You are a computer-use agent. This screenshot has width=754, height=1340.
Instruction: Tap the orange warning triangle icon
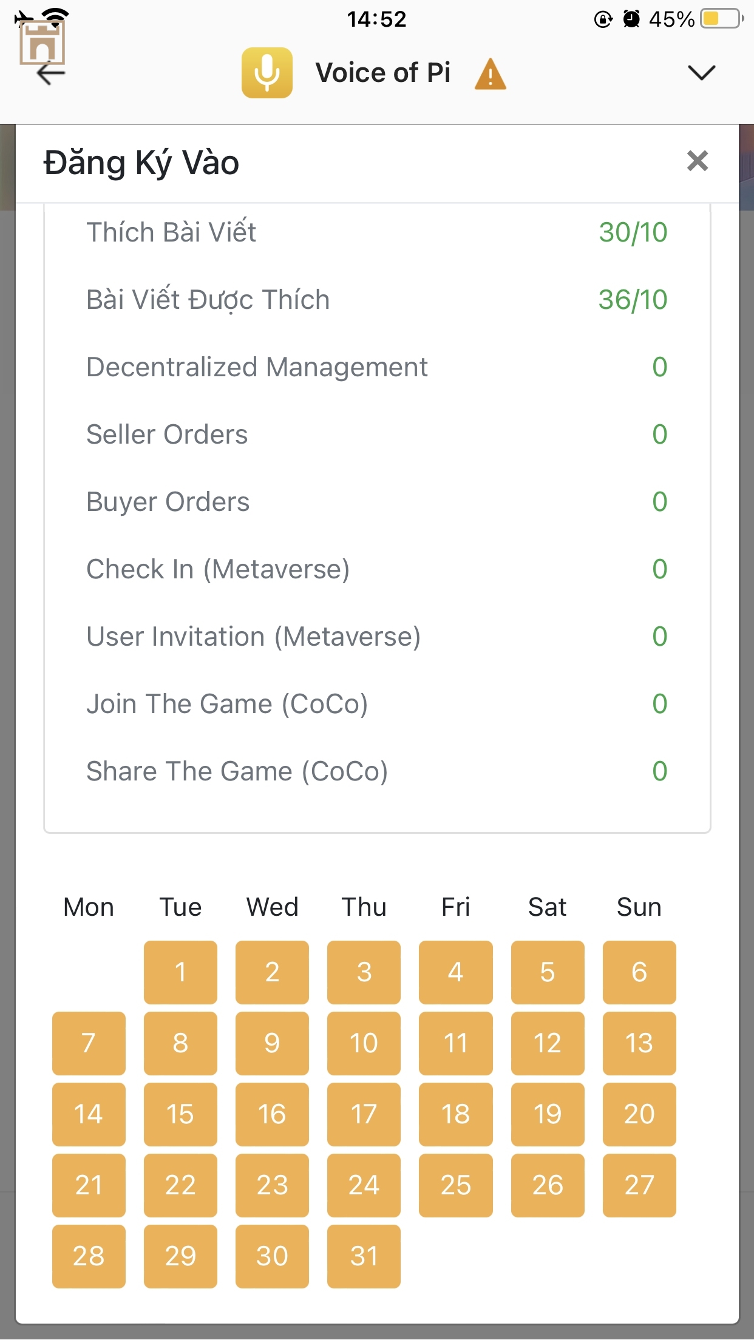[x=491, y=75]
